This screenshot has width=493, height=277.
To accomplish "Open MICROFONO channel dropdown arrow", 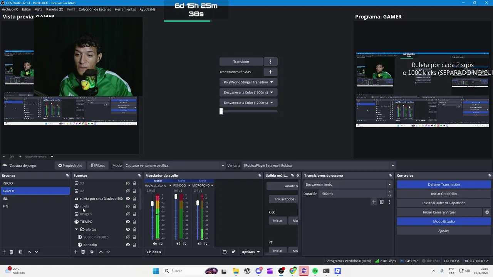I will pos(212,185).
